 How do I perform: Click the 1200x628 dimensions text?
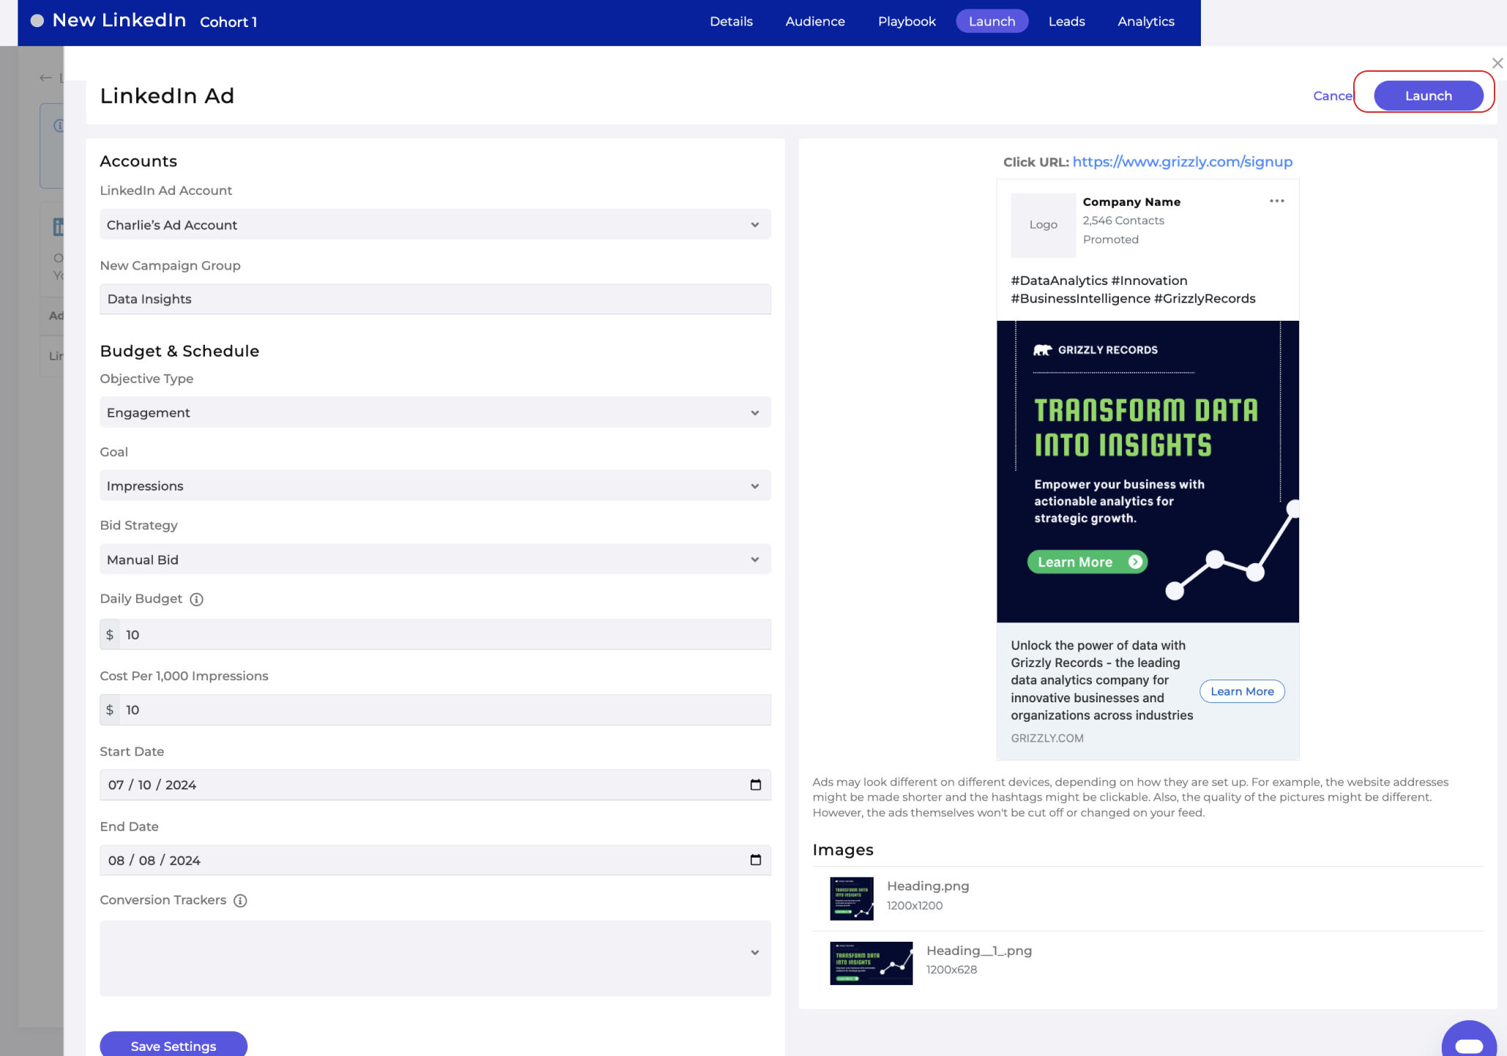[x=951, y=970]
